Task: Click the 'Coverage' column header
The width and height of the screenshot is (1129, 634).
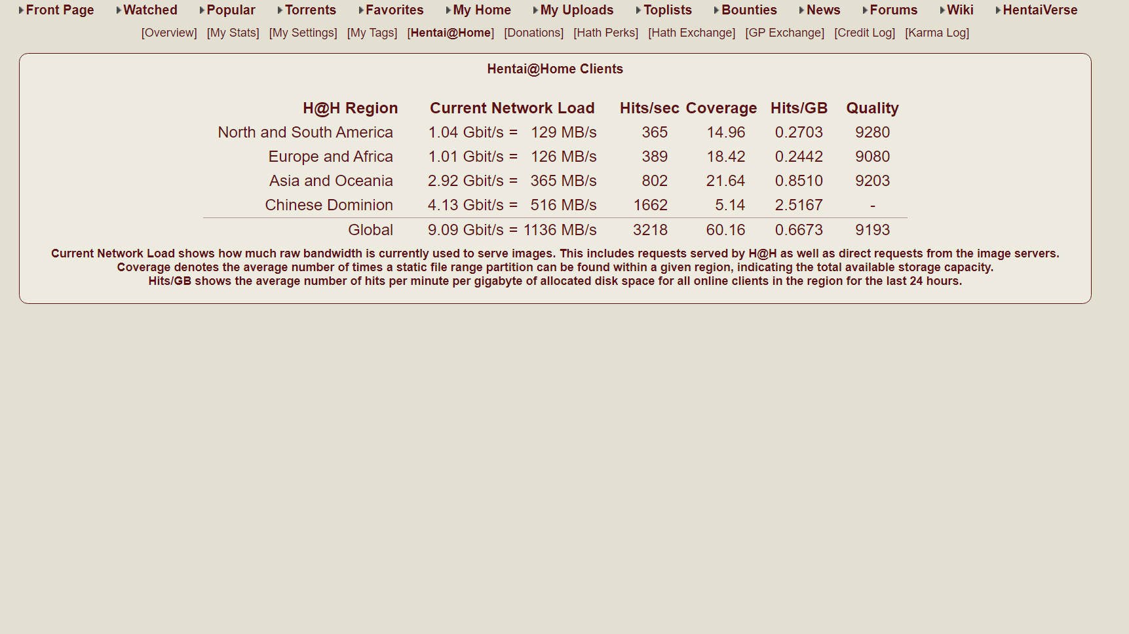Action: pyautogui.click(x=721, y=108)
